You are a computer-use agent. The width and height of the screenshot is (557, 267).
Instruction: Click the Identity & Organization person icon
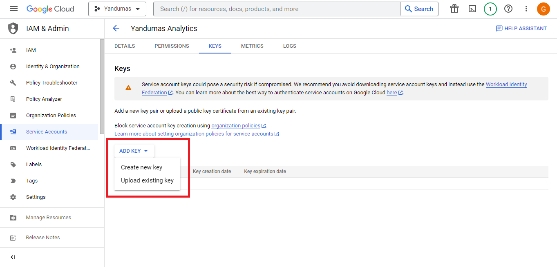[13, 67]
